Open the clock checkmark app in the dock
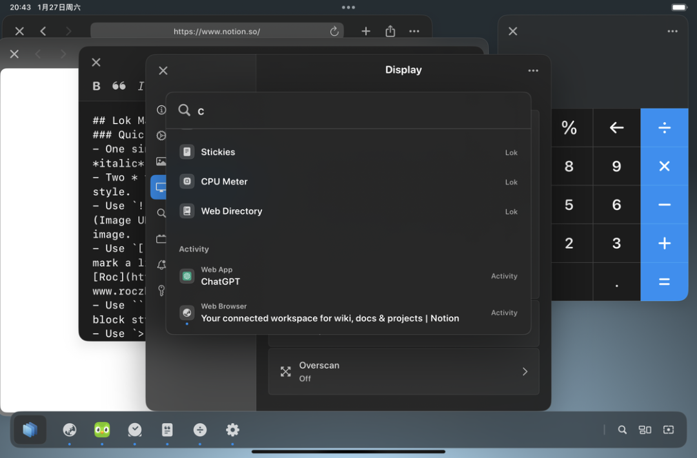The image size is (697, 458). coord(135,430)
